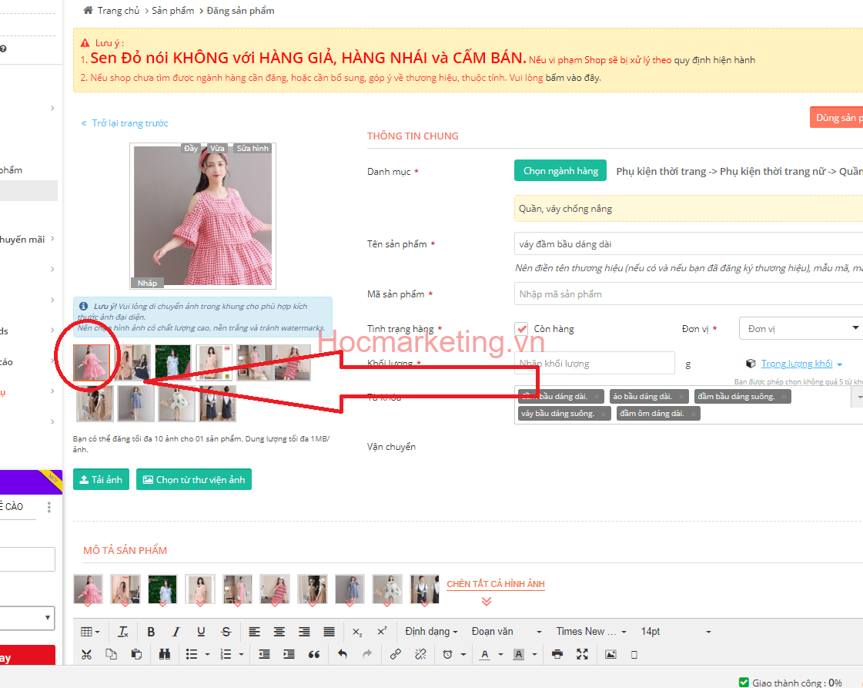
Task: Click Chọn từ thư viện ảnh button
Action: pyautogui.click(x=194, y=479)
